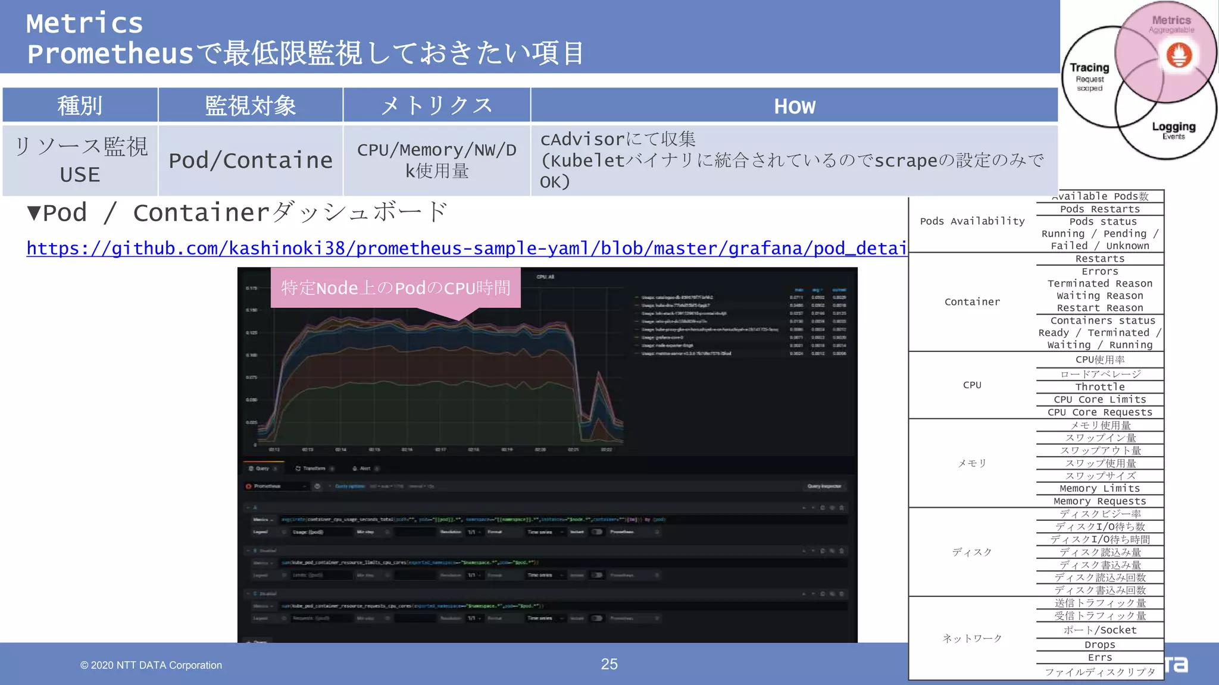Sort legend by max column header
Image resolution: width=1219 pixels, height=685 pixels.
tap(799, 290)
